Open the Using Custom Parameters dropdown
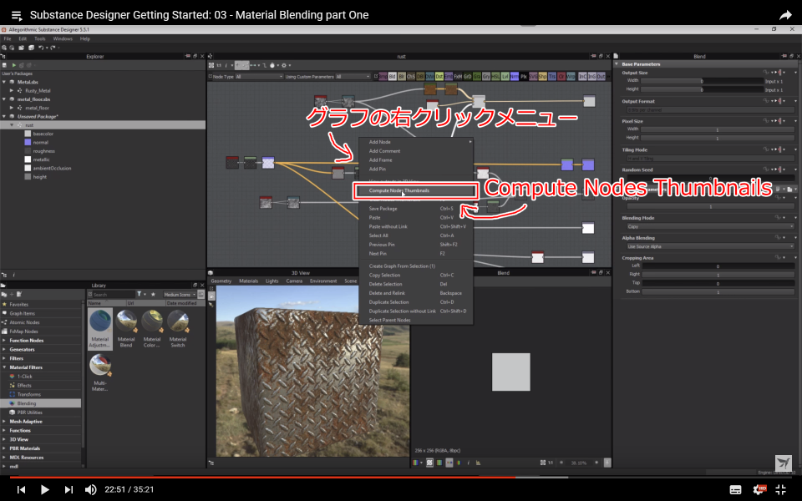Viewport: 802px width, 501px height. [x=353, y=77]
